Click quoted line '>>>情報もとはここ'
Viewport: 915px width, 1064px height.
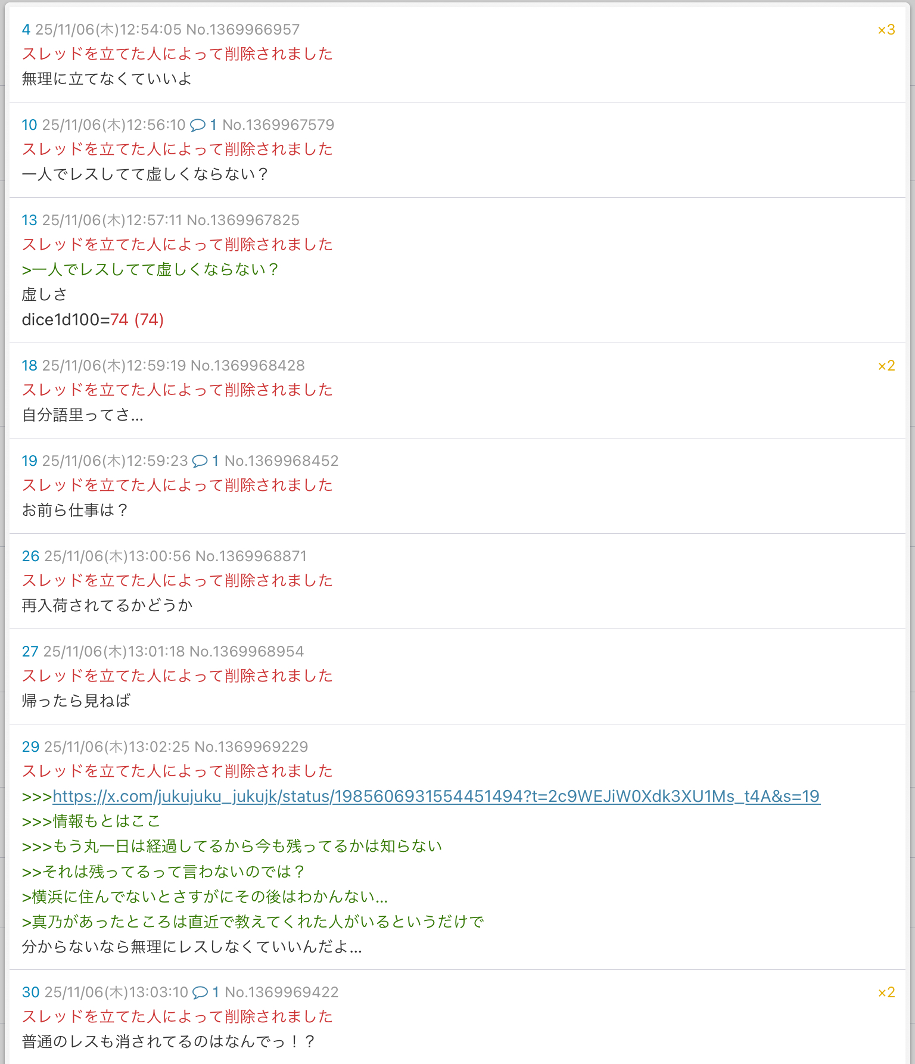pyautogui.click(x=91, y=822)
